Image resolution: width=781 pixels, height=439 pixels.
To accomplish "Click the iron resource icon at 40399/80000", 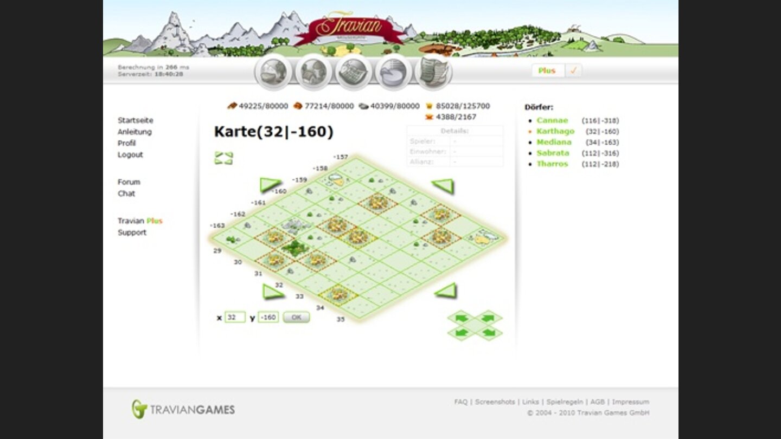I will [363, 106].
